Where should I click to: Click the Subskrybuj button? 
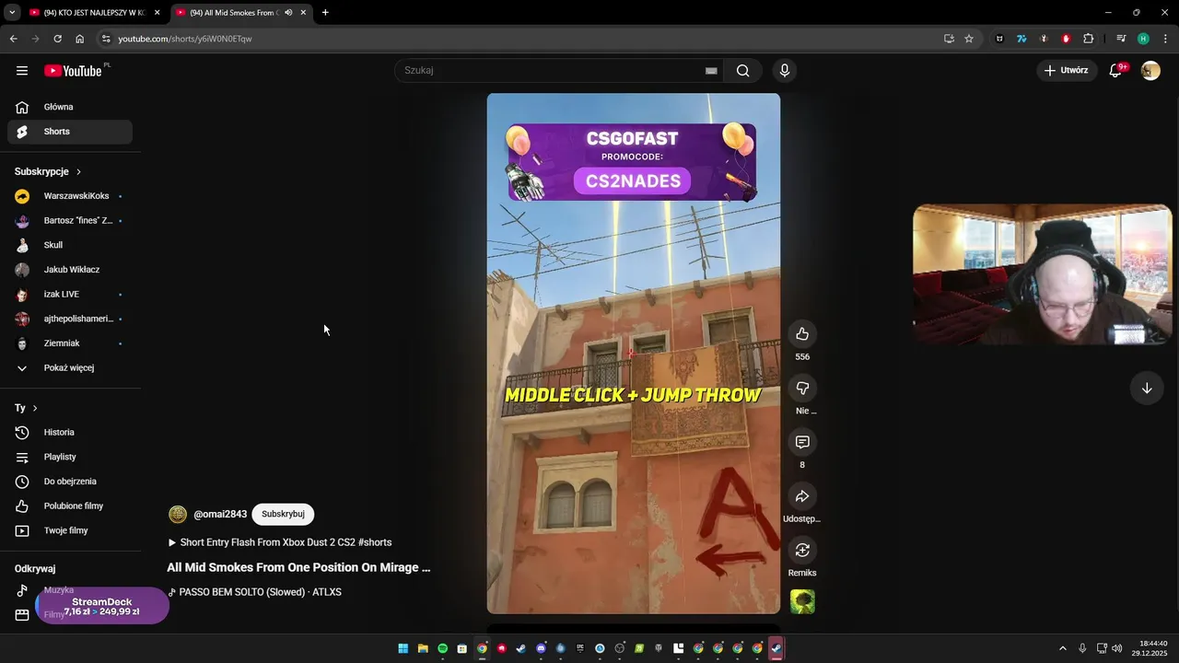tap(283, 514)
